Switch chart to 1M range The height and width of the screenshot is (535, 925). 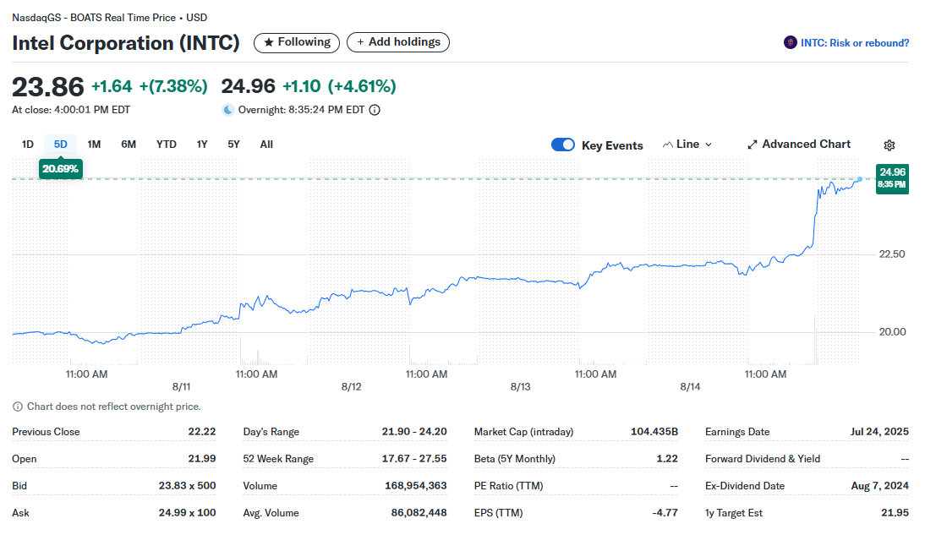coord(94,145)
